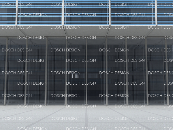Click the central vertical steel mullion of the facade

pos(86,72)
